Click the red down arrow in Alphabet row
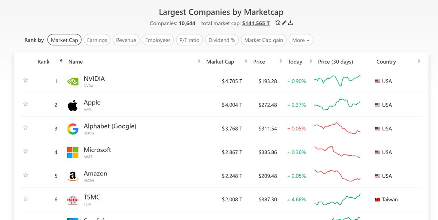The image size is (438, 220). point(289,129)
